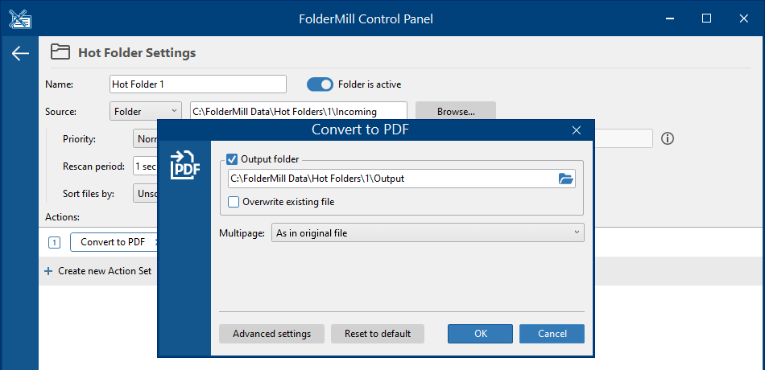Image resolution: width=765 pixels, height=370 pixels.
Task: Click the output folder path field
Action: coord(391,179)
